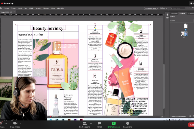Expand audio options arrow beside mute
This screenshot has height=129, width=194.
(6, 123)
